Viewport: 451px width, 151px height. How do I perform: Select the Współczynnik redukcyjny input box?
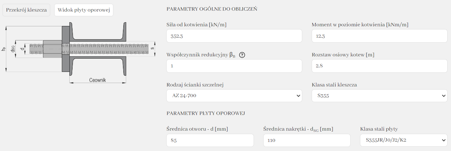coord(234,66)
